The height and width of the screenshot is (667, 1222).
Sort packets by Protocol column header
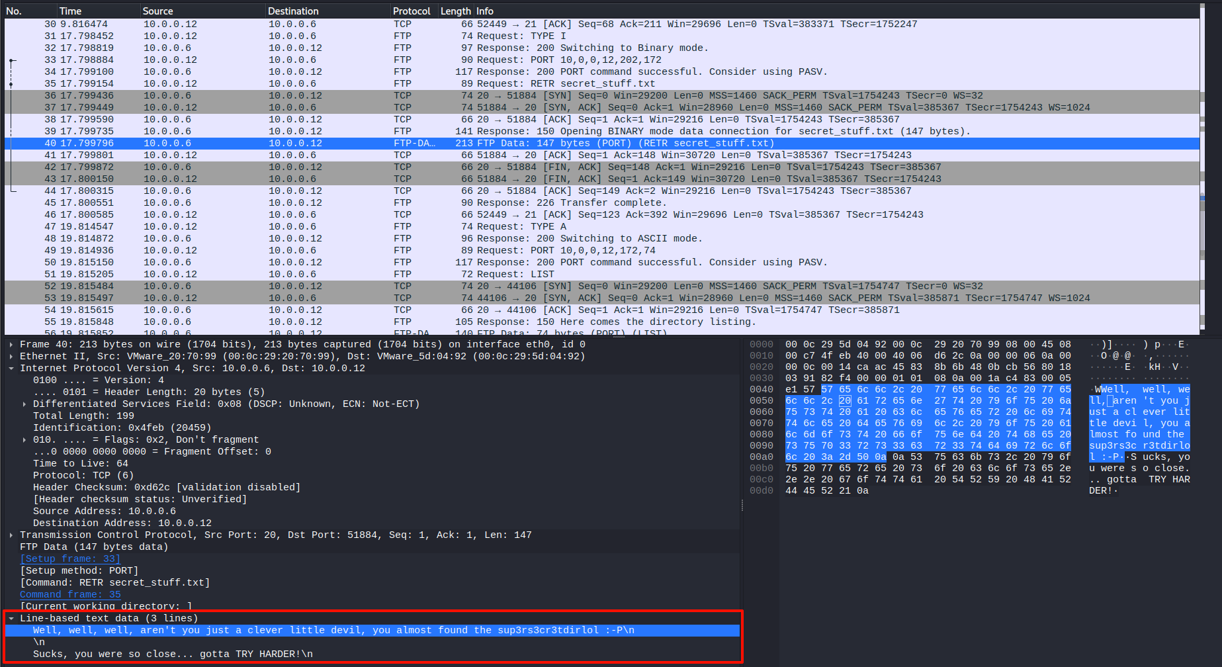[x=414, y=11]
